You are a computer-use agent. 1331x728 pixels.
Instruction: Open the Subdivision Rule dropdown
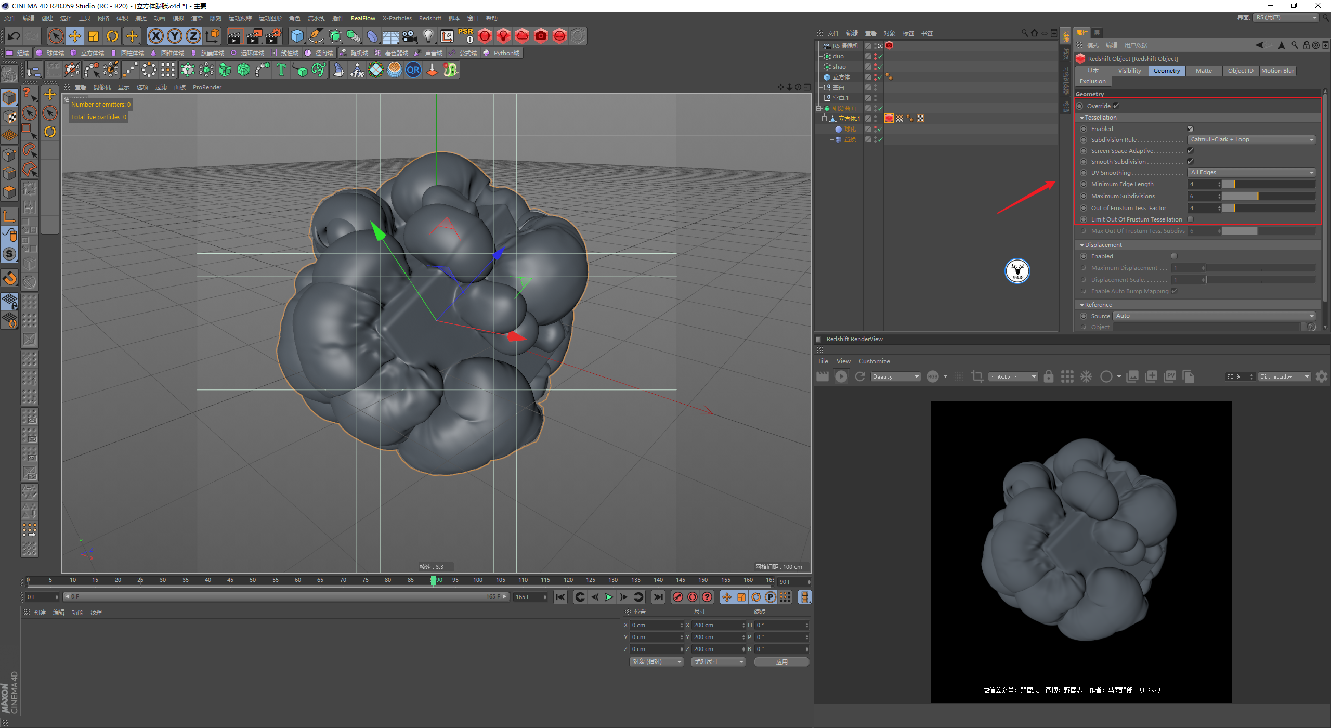[1251, 139]
